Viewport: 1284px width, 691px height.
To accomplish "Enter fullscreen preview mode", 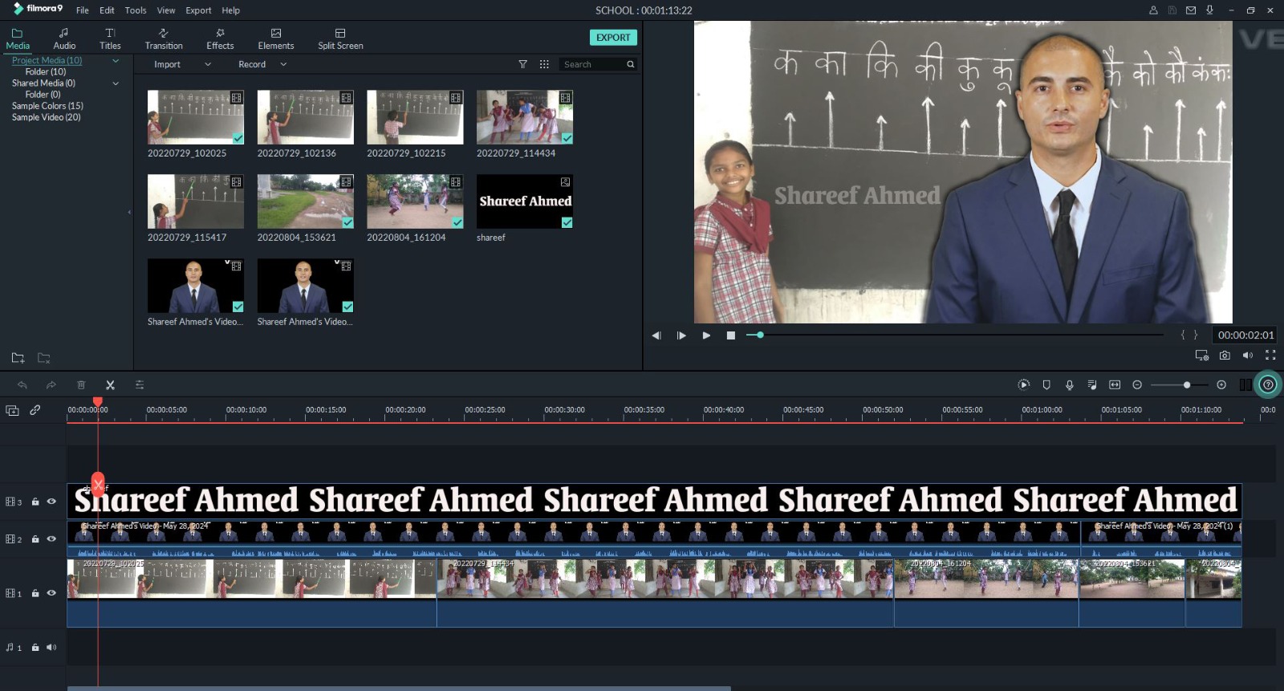I will (x=1270, y=355).
